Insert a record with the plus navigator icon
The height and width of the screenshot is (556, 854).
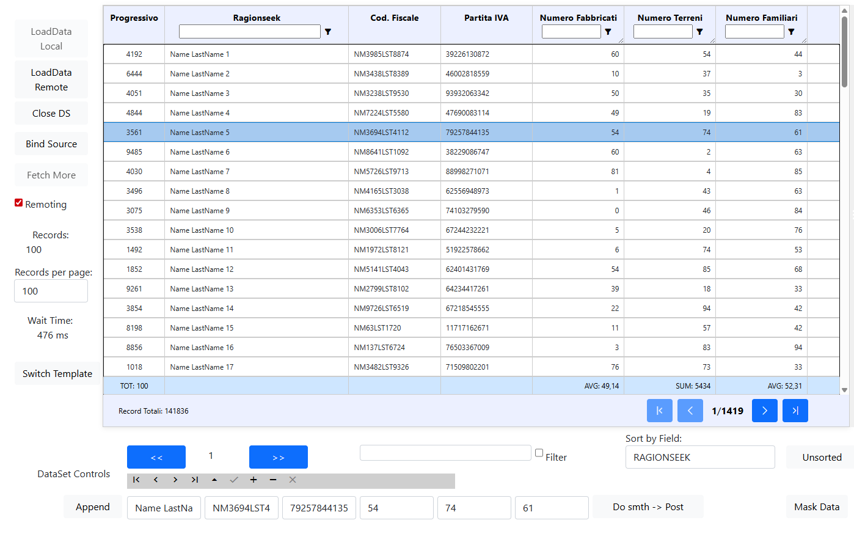click(x=254, y=480)
